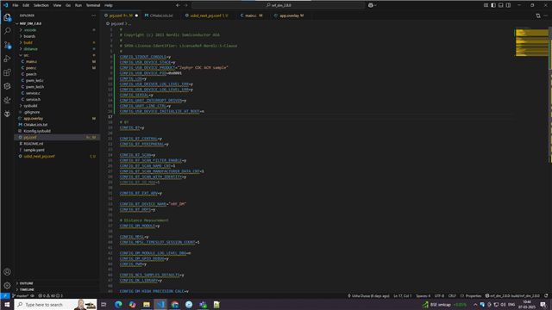Click CRLF line ending selector

pos(452,295)
